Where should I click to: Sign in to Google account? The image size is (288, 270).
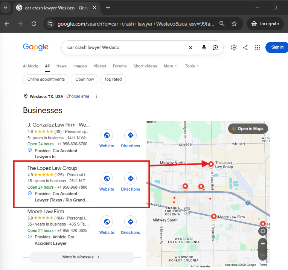click(277, 47)
